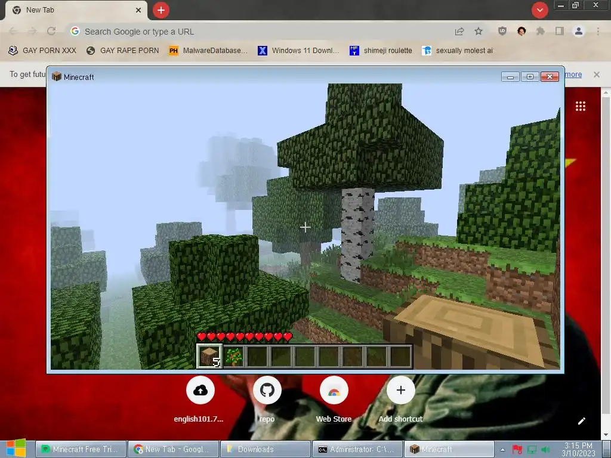611x458 pixels.
Task: Open the Web Store shortcut
Action: coord(334,390)
